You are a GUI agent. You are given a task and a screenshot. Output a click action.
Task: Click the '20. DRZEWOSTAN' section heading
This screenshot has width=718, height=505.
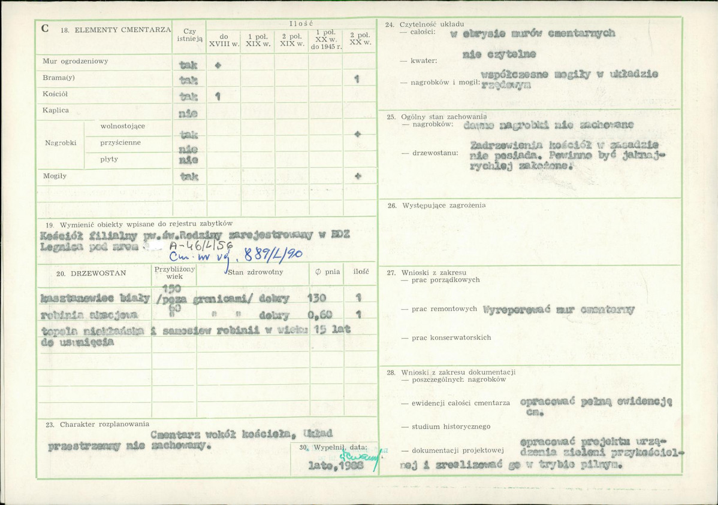[90, 273]
